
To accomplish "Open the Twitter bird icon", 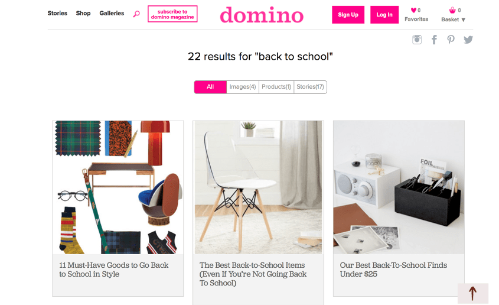I will point(468,40).
